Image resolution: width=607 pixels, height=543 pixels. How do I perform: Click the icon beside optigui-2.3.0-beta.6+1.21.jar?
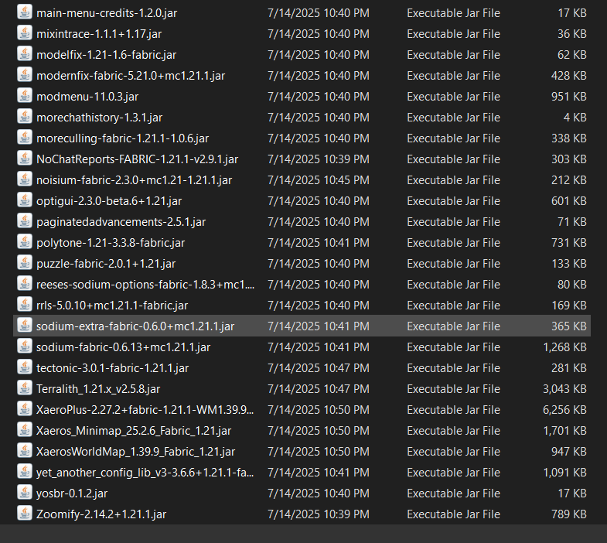click(x=25, y=200)
